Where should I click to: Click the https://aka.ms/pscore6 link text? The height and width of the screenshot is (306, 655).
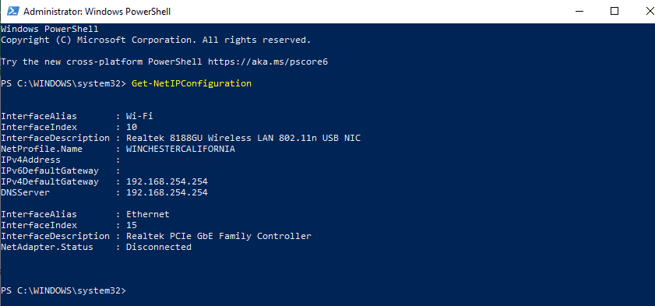coord(268,62)
